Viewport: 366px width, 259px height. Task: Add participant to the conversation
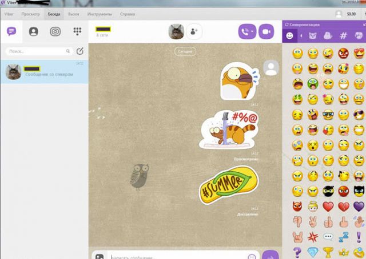[x=194, y=31]
